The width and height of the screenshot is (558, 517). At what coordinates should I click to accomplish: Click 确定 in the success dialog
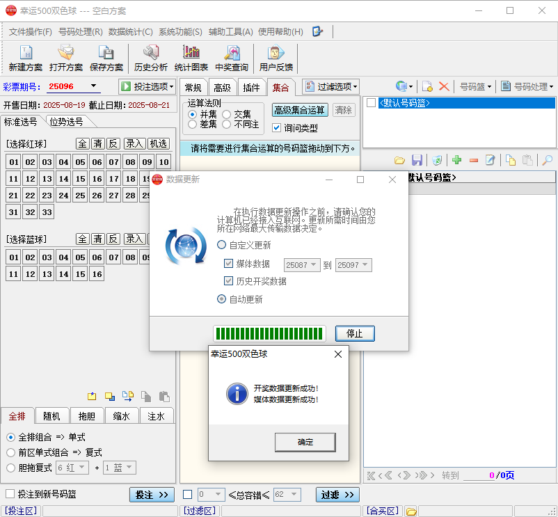305,442
